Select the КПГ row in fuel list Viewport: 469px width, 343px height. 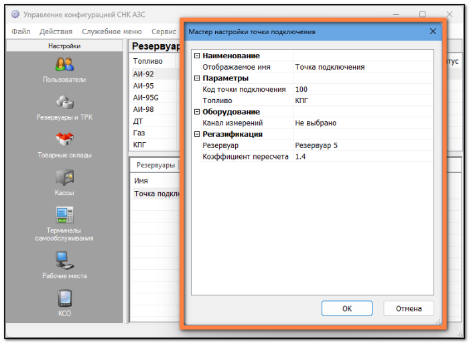[x=155, y=145]
